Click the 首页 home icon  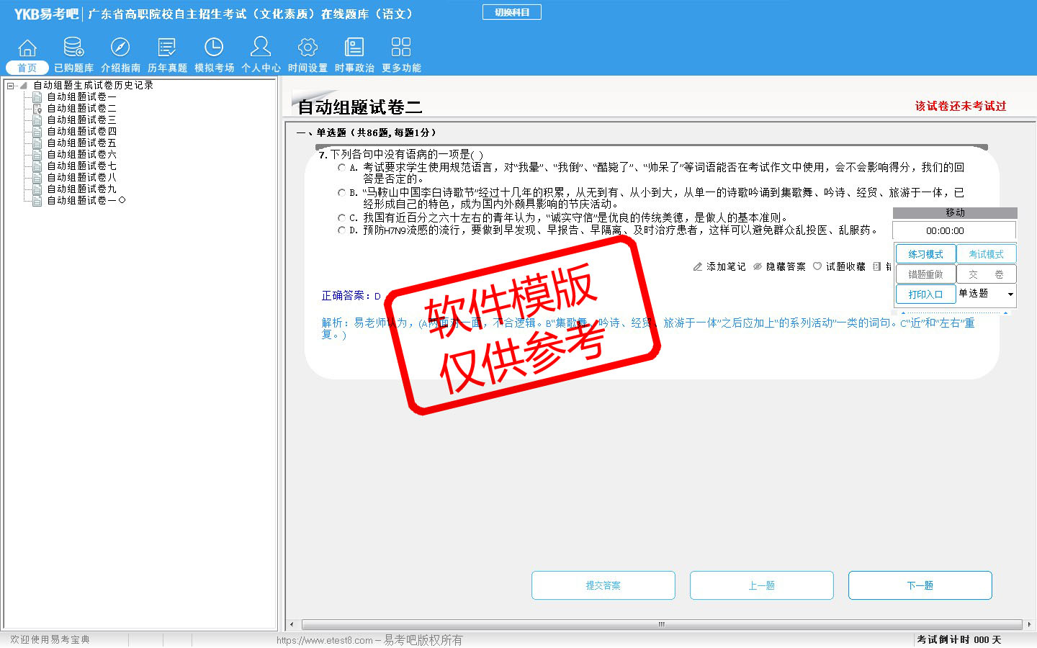pyautogui.click(x=27, y=48)
